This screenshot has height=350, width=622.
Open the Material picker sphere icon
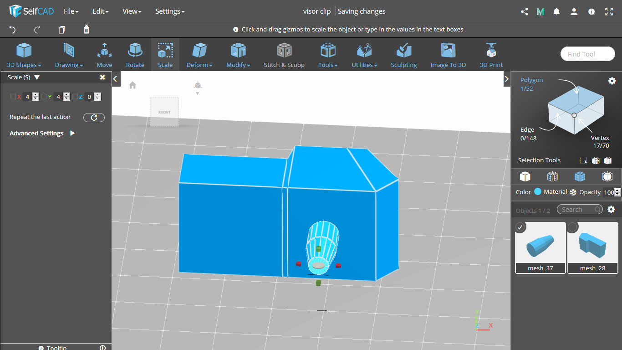pos(573,192)
